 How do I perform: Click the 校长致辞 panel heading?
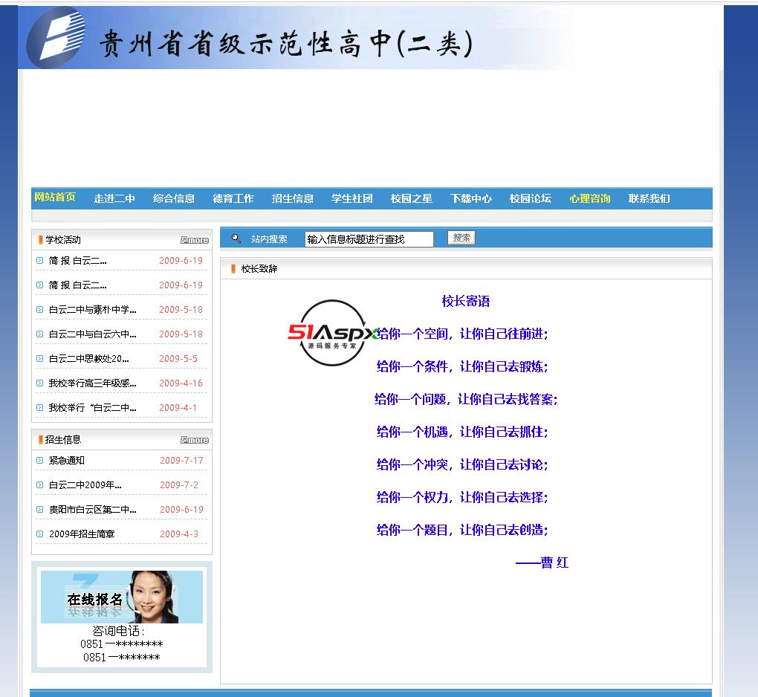click(259, 269)
